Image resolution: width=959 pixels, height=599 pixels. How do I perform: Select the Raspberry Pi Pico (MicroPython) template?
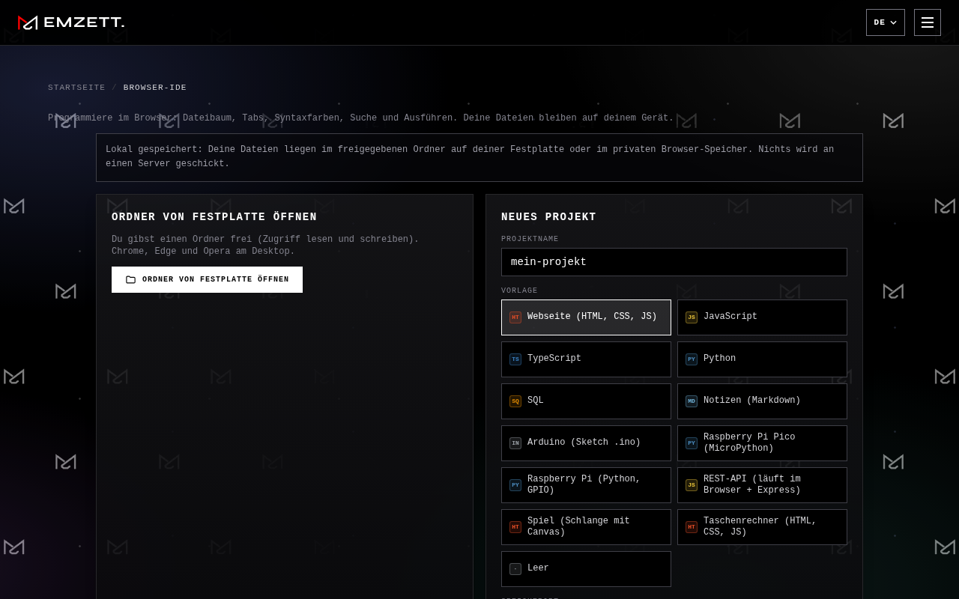(762, 443)
